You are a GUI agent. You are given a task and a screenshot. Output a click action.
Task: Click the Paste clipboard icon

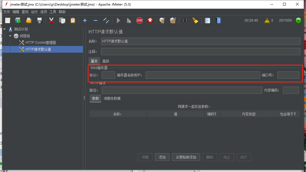[x=73, y=20]
